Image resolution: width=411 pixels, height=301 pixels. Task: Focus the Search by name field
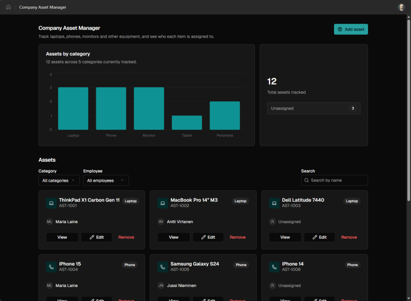(x=334, y=180)
